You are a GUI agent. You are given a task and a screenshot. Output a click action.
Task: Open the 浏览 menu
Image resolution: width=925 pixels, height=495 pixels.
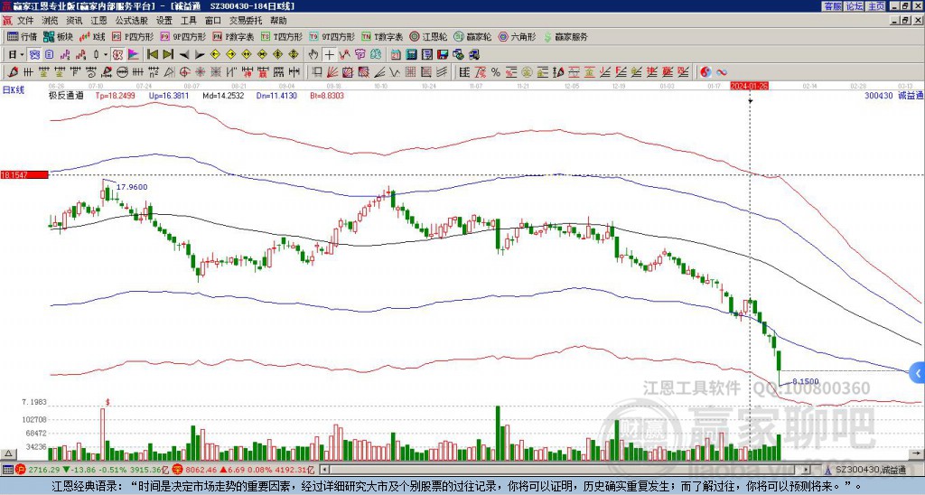[50, 21]
